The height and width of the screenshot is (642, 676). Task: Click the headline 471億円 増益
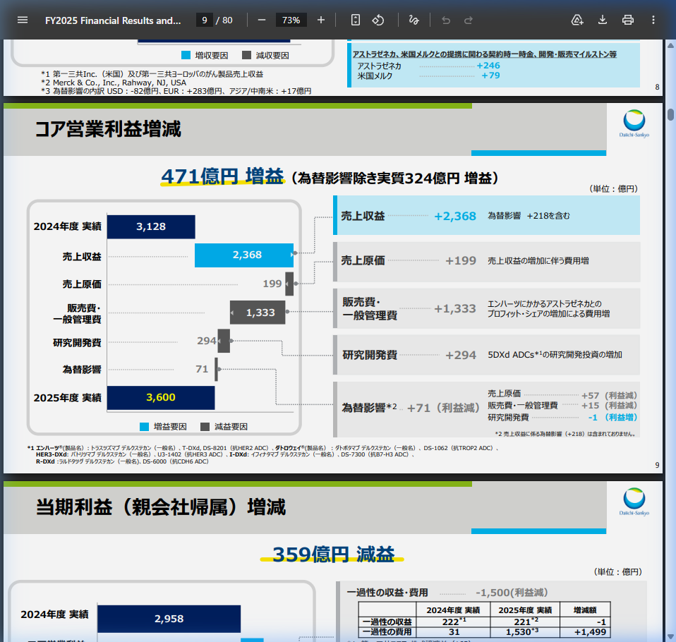222,177
